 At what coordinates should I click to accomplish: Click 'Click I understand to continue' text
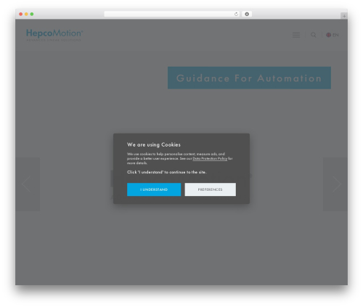166,172
